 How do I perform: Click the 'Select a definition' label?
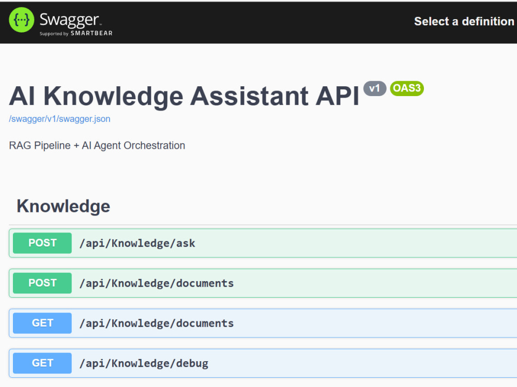[464, 21]
